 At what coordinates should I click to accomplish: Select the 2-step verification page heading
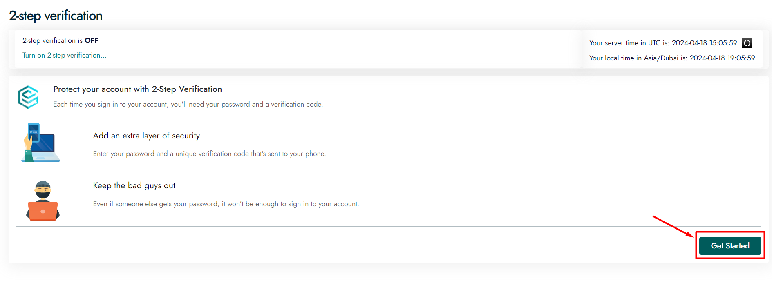point(56,15)
